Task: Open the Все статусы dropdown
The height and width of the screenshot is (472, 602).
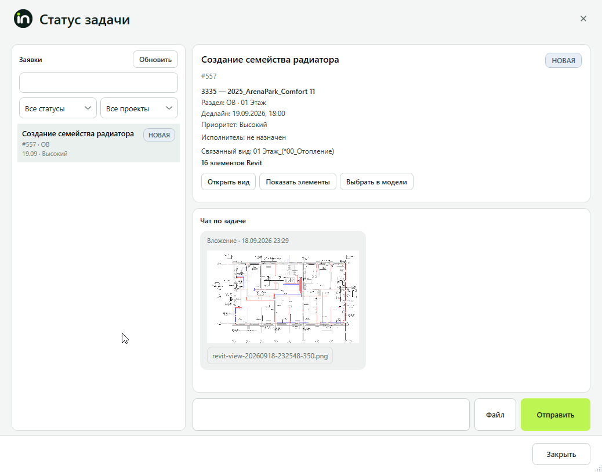Action: tap(58, 108)
